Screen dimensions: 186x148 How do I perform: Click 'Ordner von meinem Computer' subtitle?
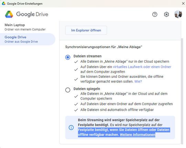pos(25,29)
